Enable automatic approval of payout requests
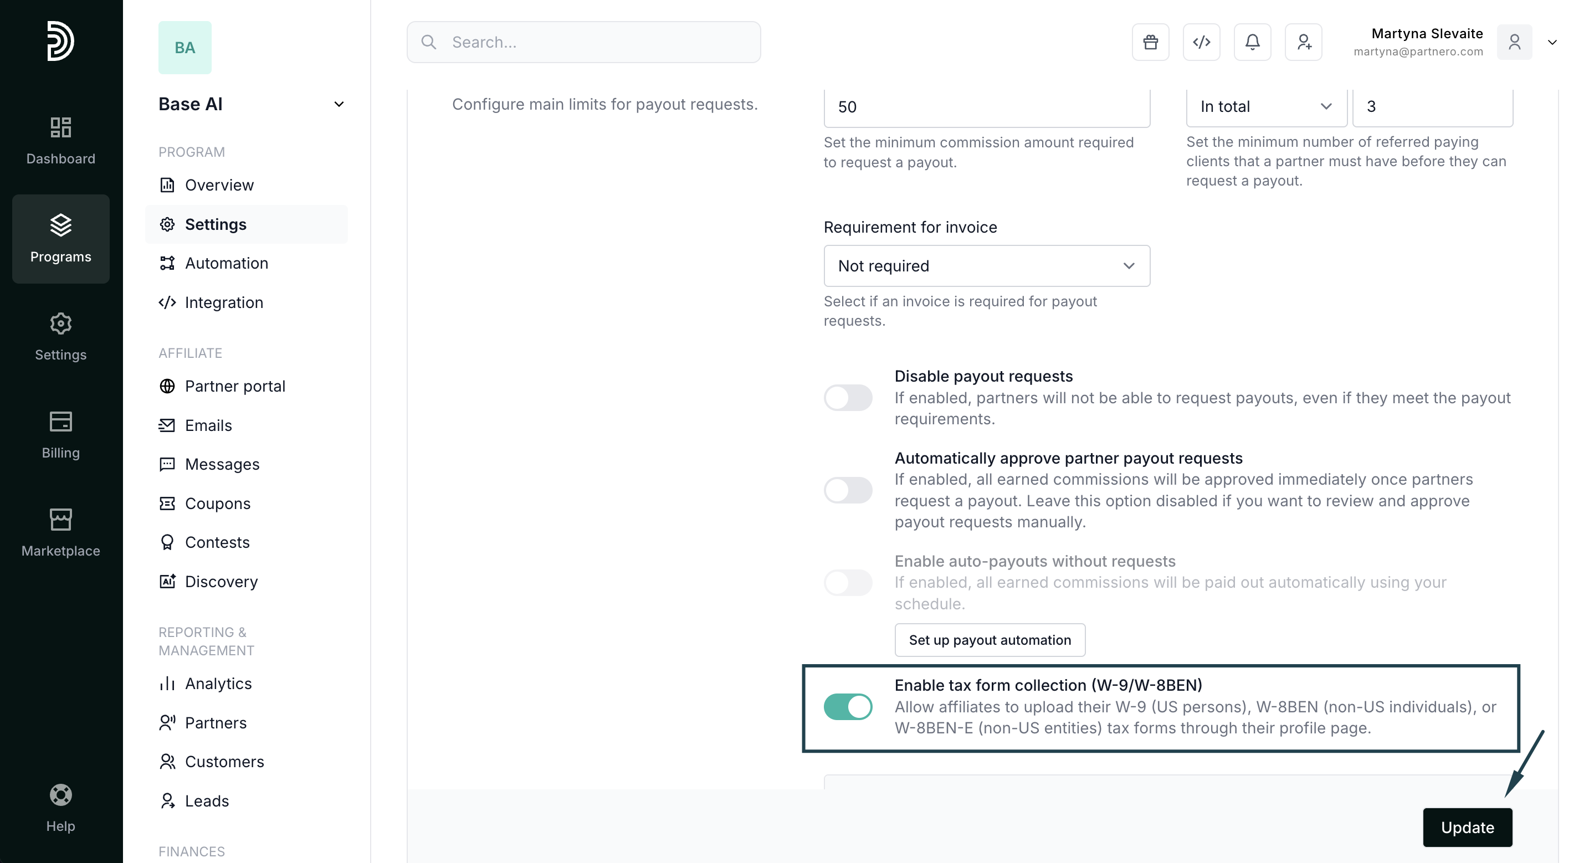This screenshot has width=1589, height=863. coord(848,490)
